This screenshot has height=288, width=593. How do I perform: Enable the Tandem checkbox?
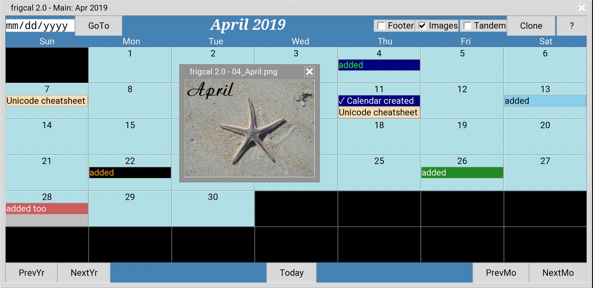point(467,26)
